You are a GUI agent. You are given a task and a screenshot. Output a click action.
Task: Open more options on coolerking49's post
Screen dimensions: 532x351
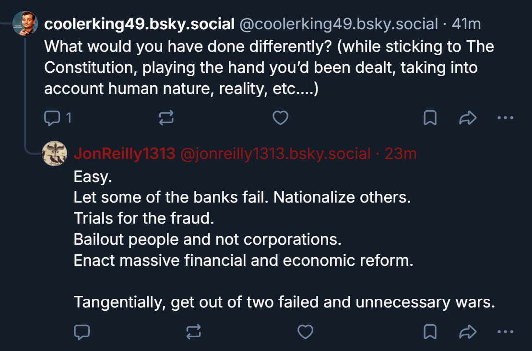(x=505, y=118)
